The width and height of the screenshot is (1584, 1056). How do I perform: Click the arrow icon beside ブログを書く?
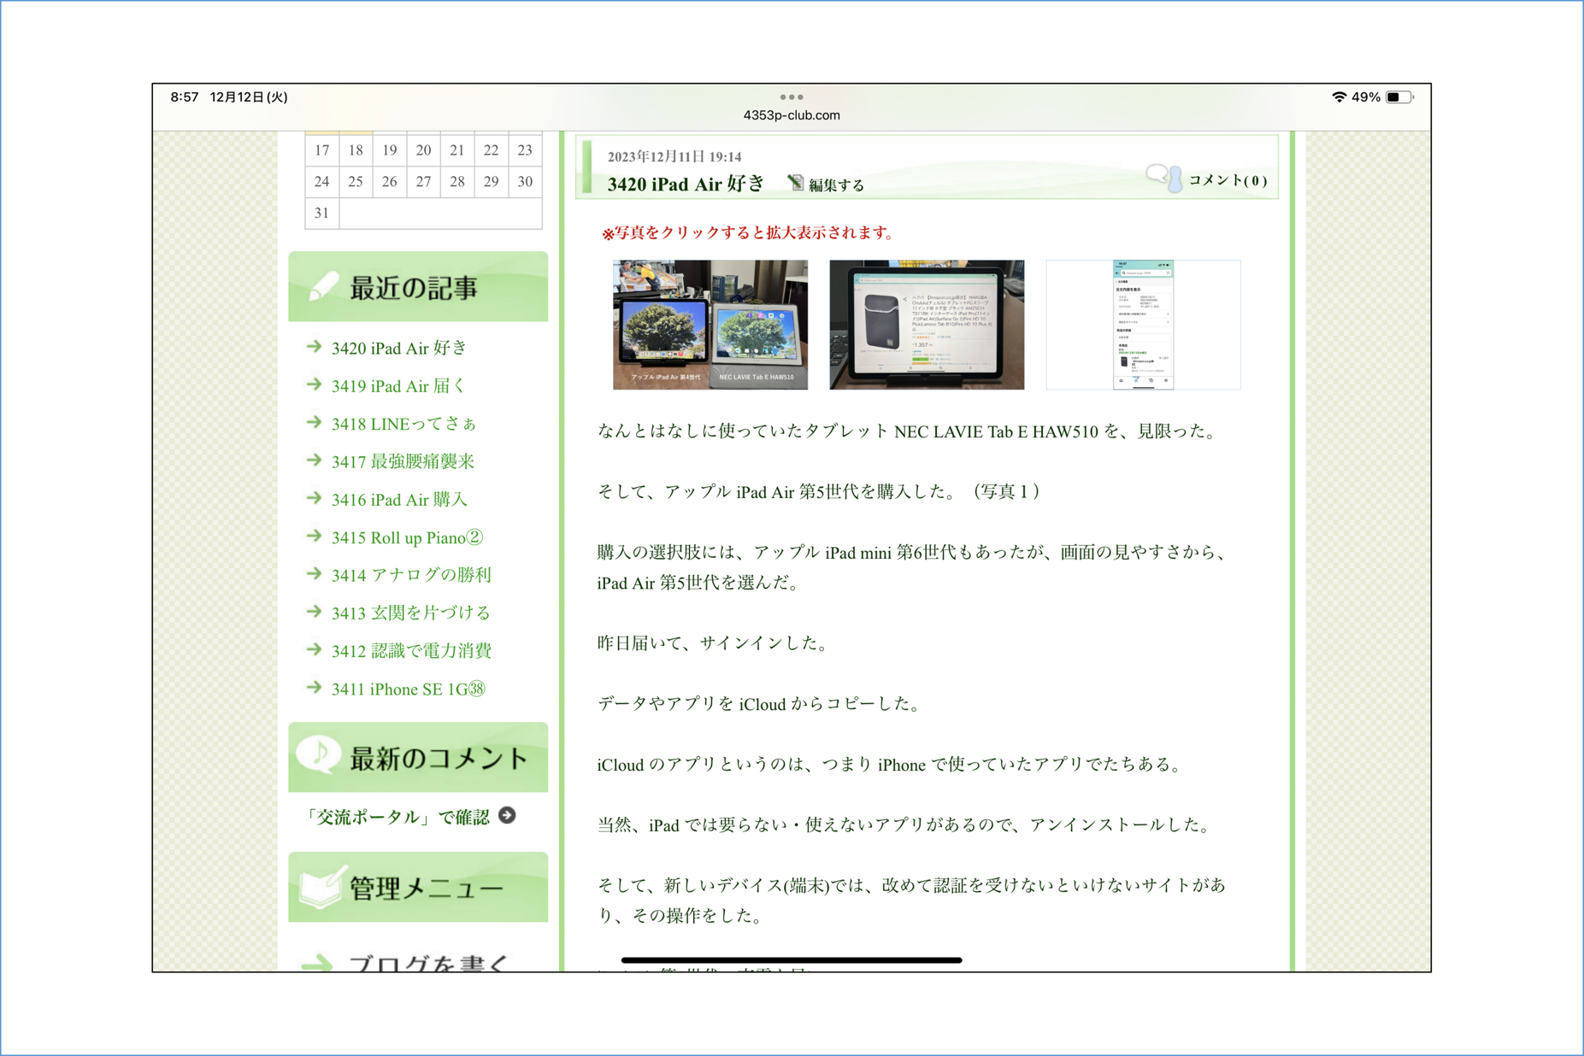tap(317, 963)
